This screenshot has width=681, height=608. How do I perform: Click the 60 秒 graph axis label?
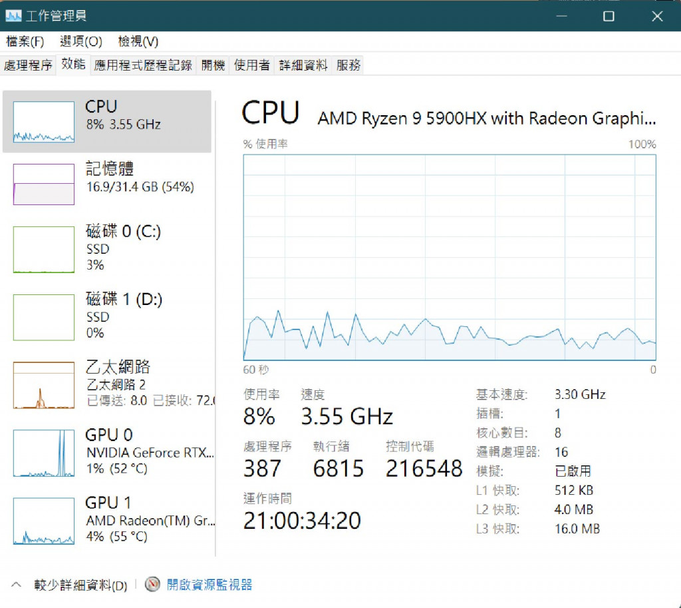click(256, 370)
